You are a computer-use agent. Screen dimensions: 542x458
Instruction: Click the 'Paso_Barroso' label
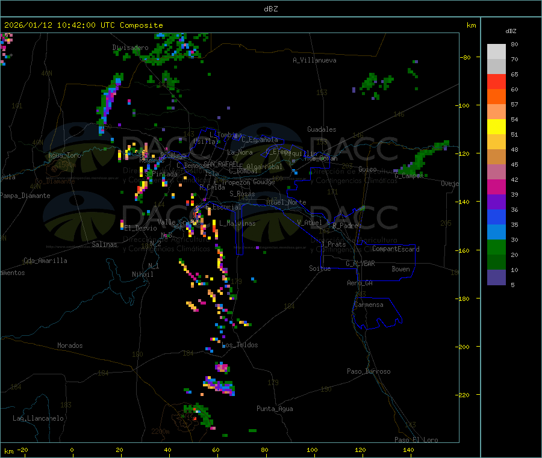tap(369, 371)
